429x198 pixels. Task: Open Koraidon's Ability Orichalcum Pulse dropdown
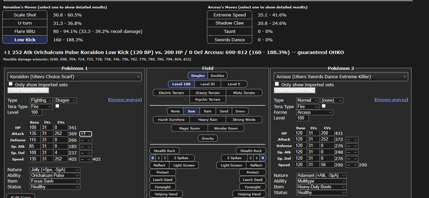point(55,176)
